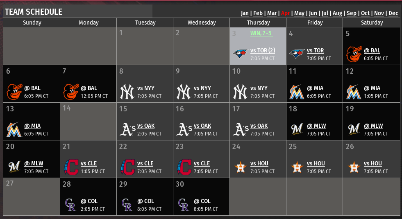This screenshot has width=402, height=219.
Task: Open the @ BAL game on April 7
Action: pos(89,88)
